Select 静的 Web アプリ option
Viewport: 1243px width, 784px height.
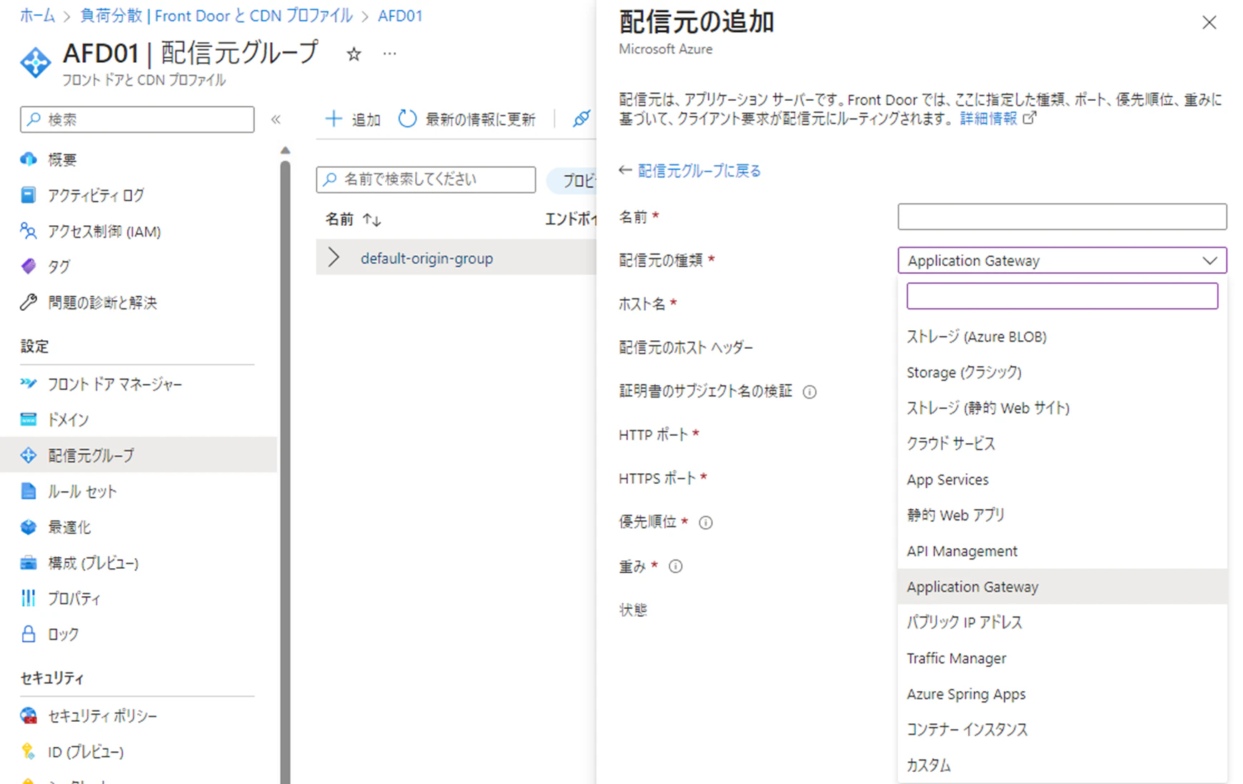coord(1062,515)
